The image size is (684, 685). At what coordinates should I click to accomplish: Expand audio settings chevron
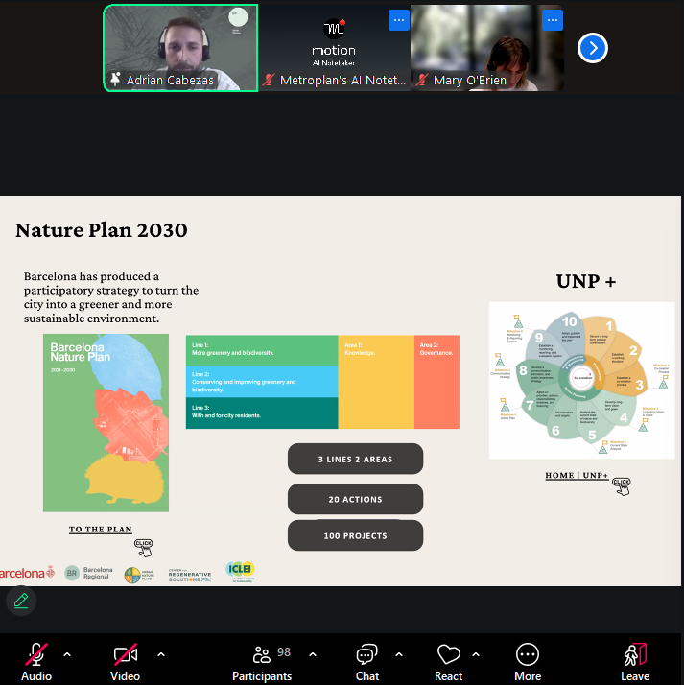click(x=67, y=654)
